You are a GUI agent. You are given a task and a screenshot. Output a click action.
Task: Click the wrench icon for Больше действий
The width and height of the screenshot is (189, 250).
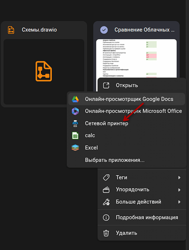click(x=106, y=202)
